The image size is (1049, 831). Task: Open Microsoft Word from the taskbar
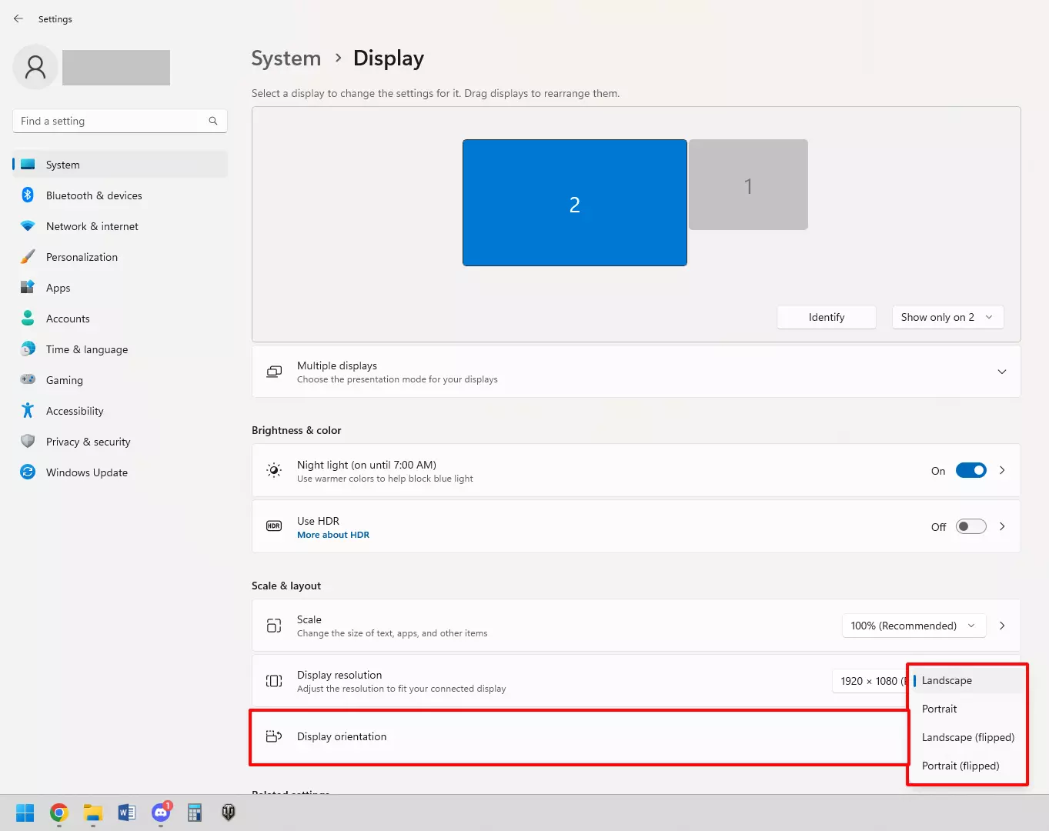coord(126,813)
